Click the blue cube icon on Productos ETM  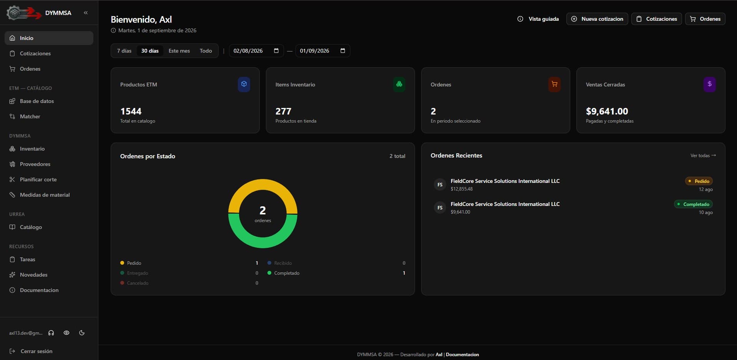click(x=244, y=84)
